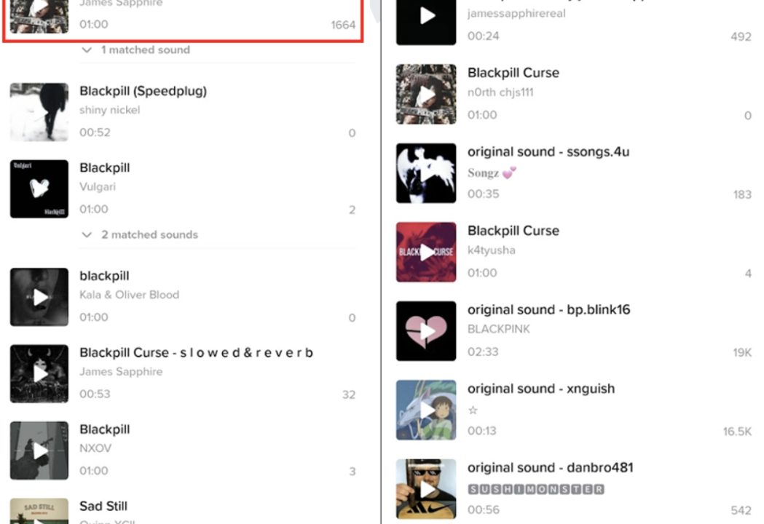
Task: Play blackpill by Kala & Oliver Blood
Action: coord(39,297)
